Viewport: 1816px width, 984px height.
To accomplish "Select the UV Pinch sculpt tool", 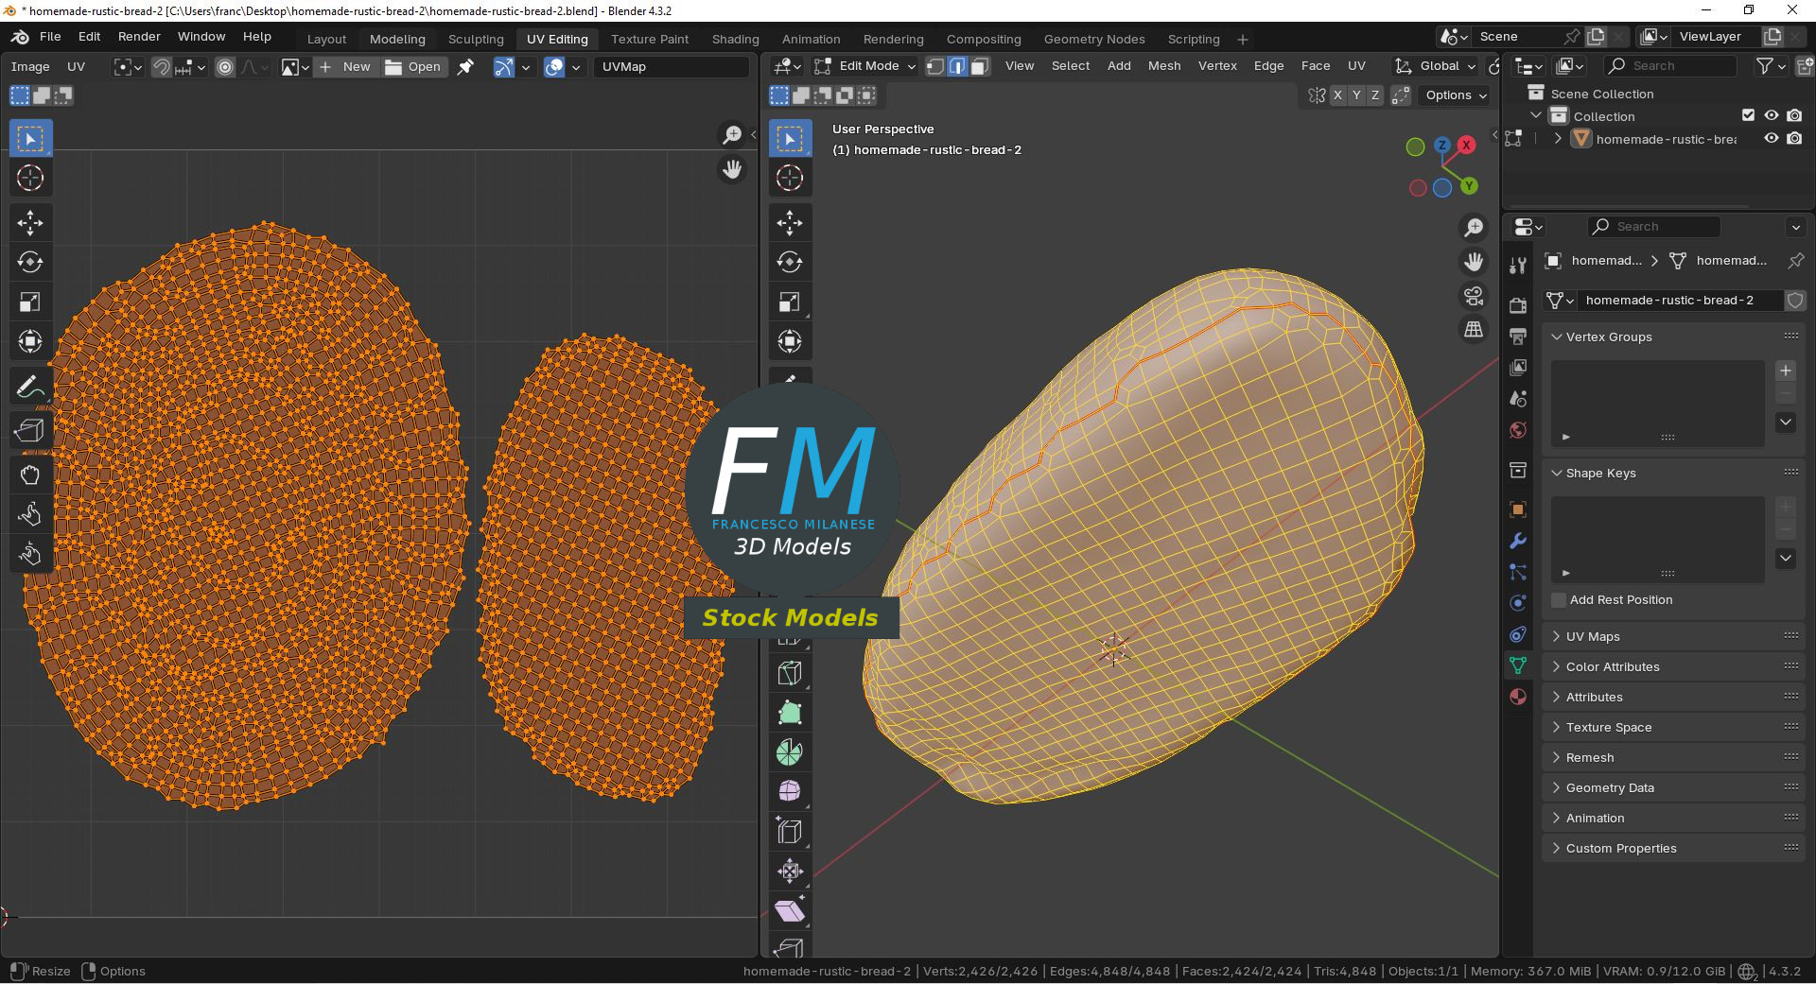I will point(30,554).
